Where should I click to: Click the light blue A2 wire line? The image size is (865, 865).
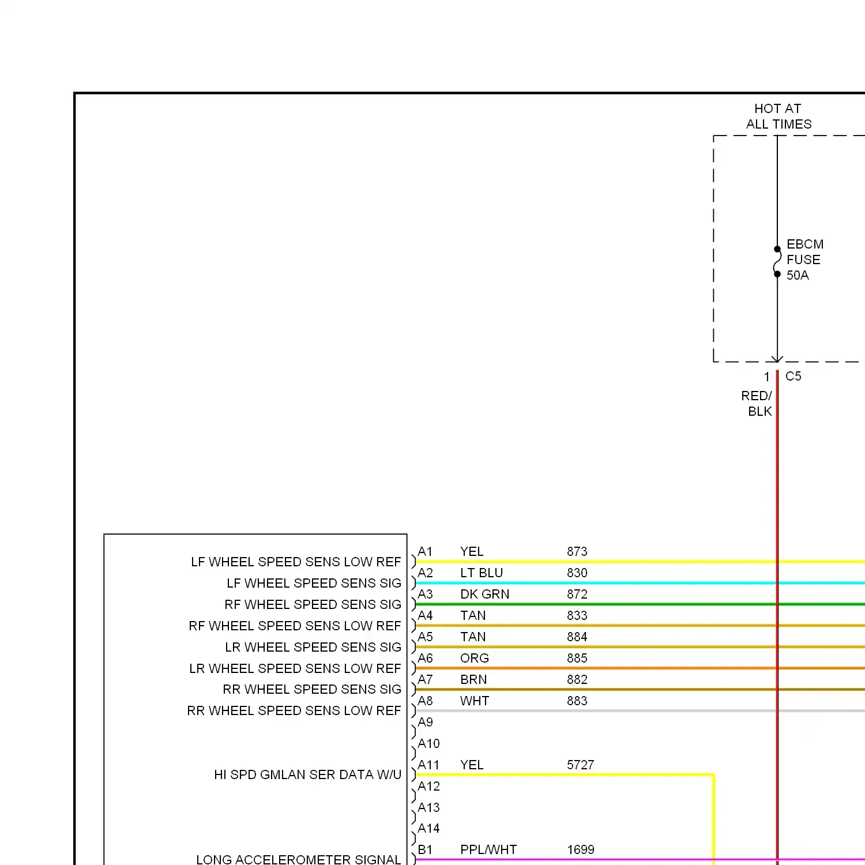tap(640, 583)
